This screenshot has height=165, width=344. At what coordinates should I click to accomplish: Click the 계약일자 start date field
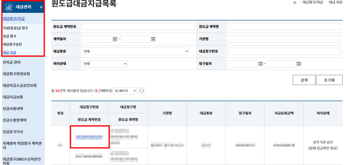[97, 39]
